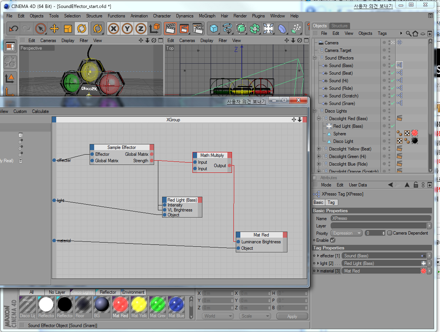440x332 pixels.
Task: Activate the Move tool
Action: (x=54, y=28)
